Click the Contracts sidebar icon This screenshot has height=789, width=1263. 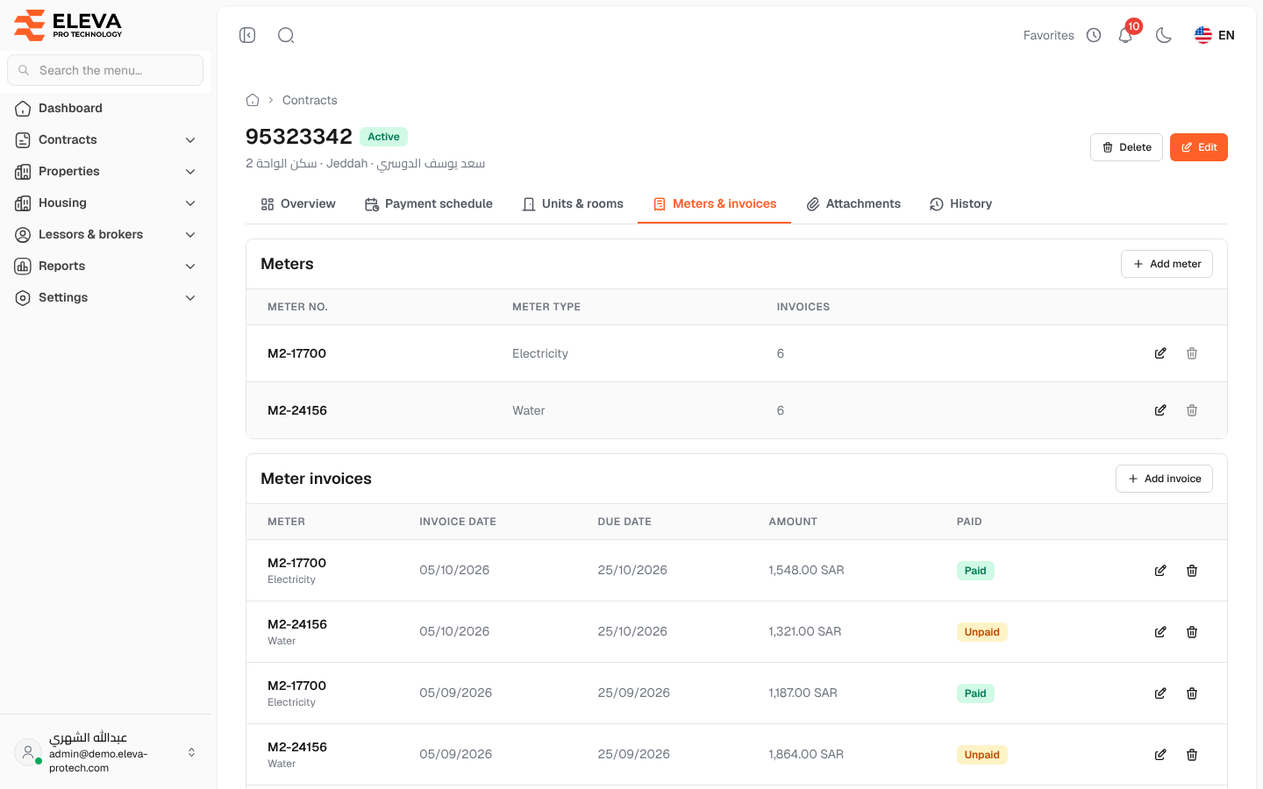[x=23, y=140]
